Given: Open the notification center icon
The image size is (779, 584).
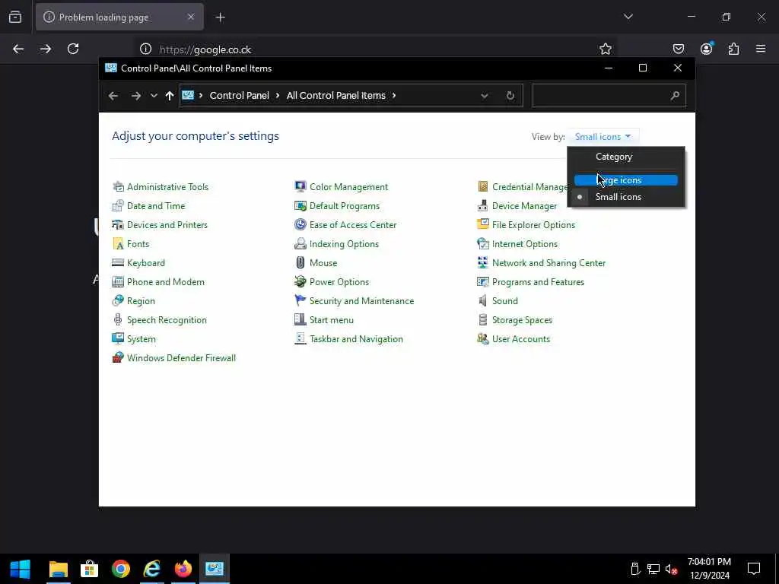Looking at the screenshot, I should [754, 569].
